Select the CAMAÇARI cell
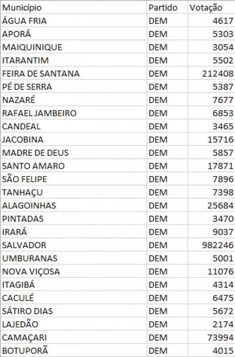 pyautogui.click(x=74, y=337)
